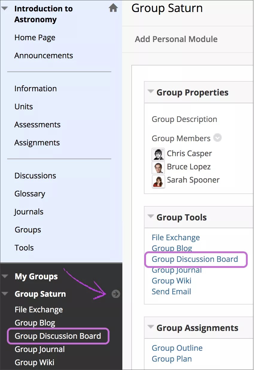Select File Exchange in the Group Saturn sidebar
The height and width of the screenshot is (370, 254).
pyautogui.click(x=39, y=309)
